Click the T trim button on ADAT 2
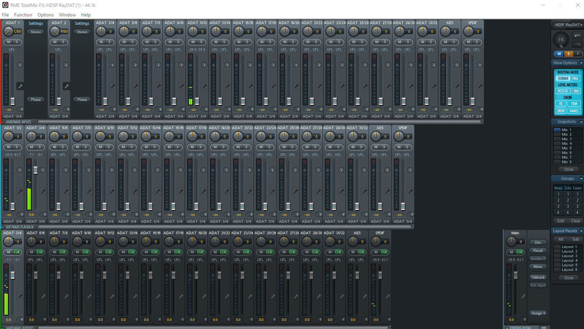The image size is (584, 329). [x=66, y=65]
